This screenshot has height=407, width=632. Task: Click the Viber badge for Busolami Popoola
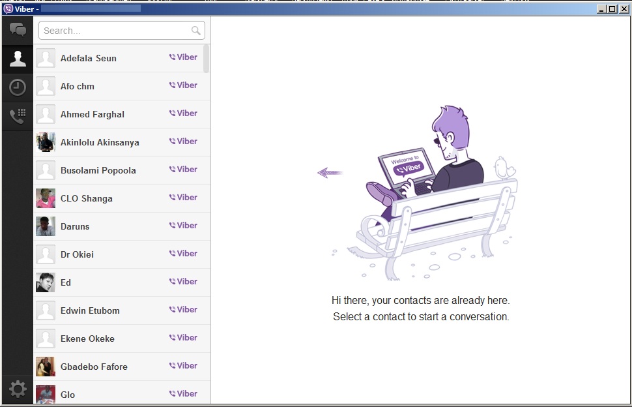183,170
